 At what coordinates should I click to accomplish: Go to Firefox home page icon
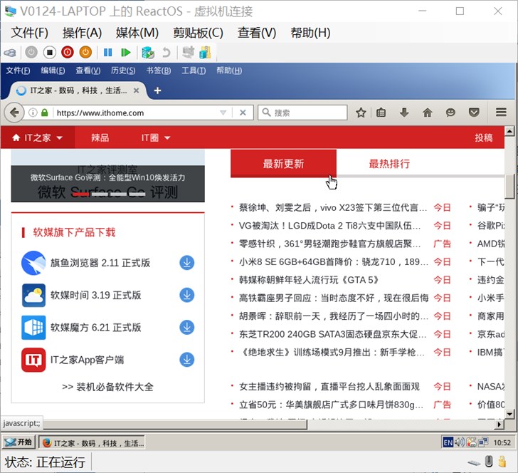427,113
